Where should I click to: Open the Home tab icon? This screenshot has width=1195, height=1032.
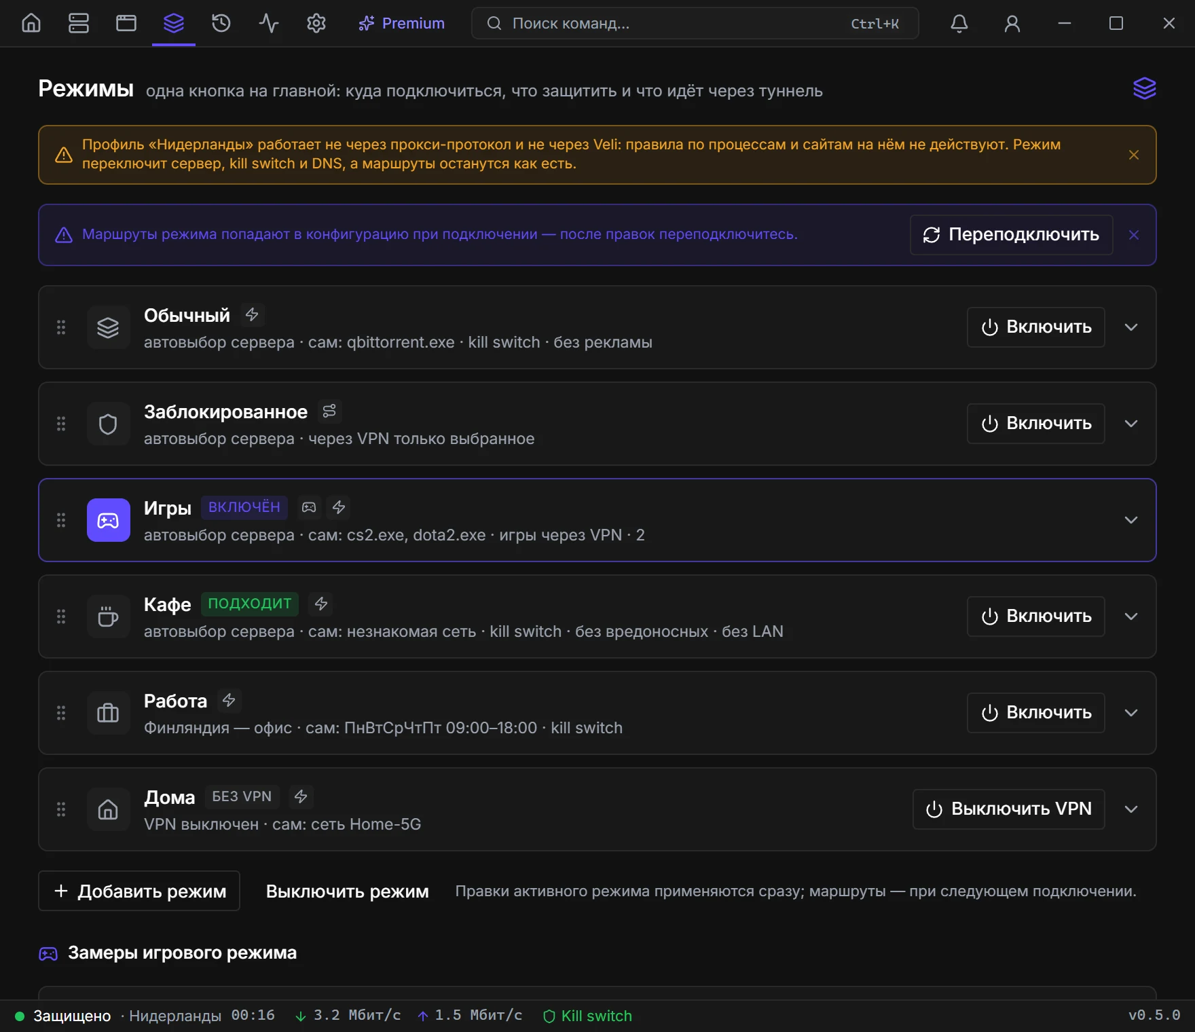coord(31,23)
